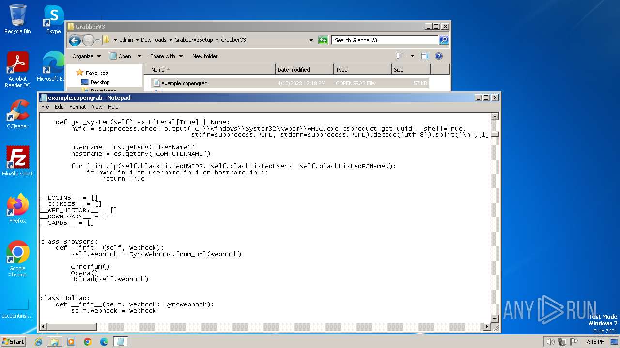Screen dimensions: 620x348
Task: Open Microsoft Edge desktop shortcut
Action: pyautogui.click(x=52, y=66)
